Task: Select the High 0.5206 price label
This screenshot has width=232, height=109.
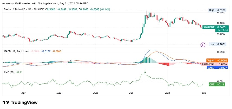Action: point(217,10)
